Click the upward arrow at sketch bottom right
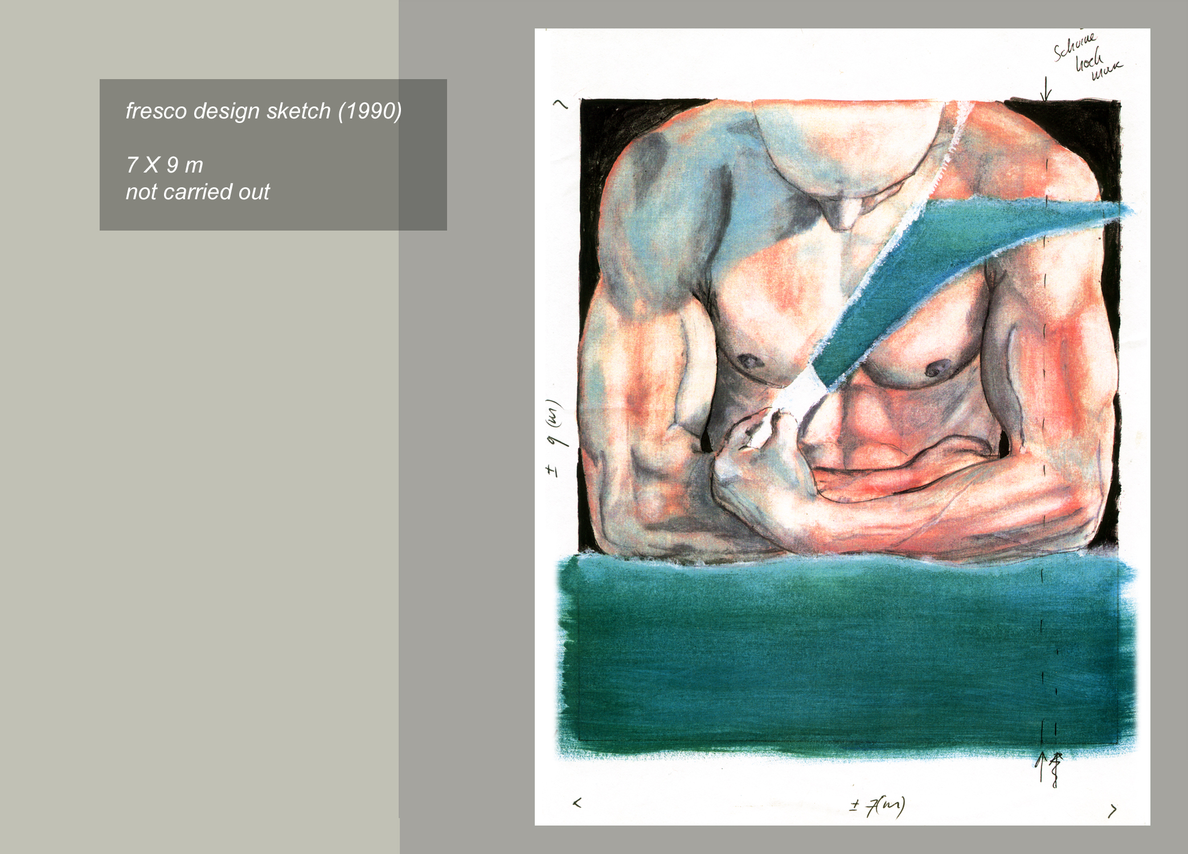1188x854 pixels. click(1041, 766)
